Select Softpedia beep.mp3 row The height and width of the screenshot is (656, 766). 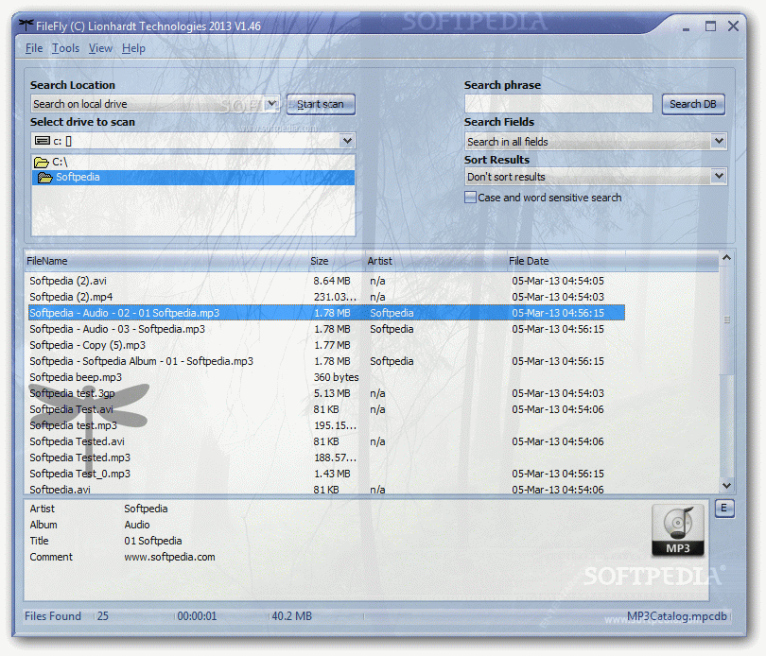coord(326,377)
